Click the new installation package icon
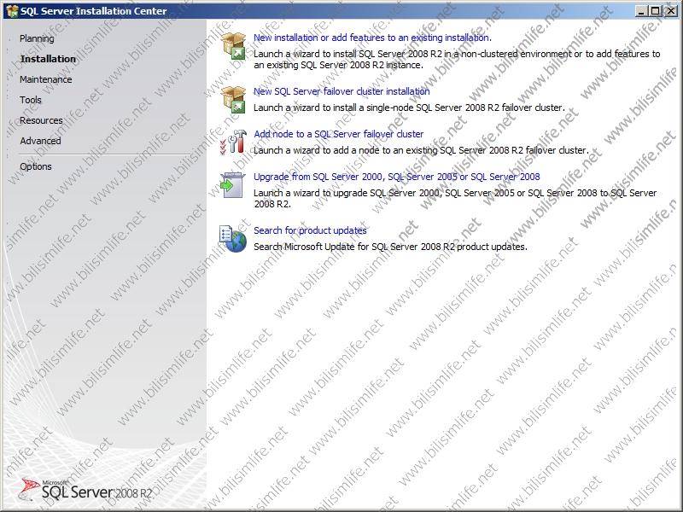The image size is (683, 512). (233, 46)
